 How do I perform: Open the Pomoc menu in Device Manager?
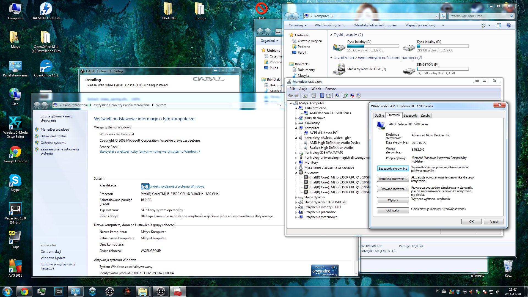330,89
